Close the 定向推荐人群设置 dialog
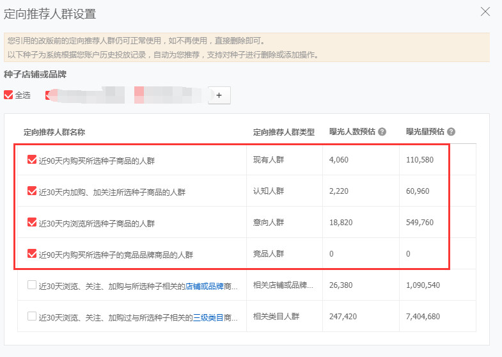The image size is (502, 357). pos(485,12)
